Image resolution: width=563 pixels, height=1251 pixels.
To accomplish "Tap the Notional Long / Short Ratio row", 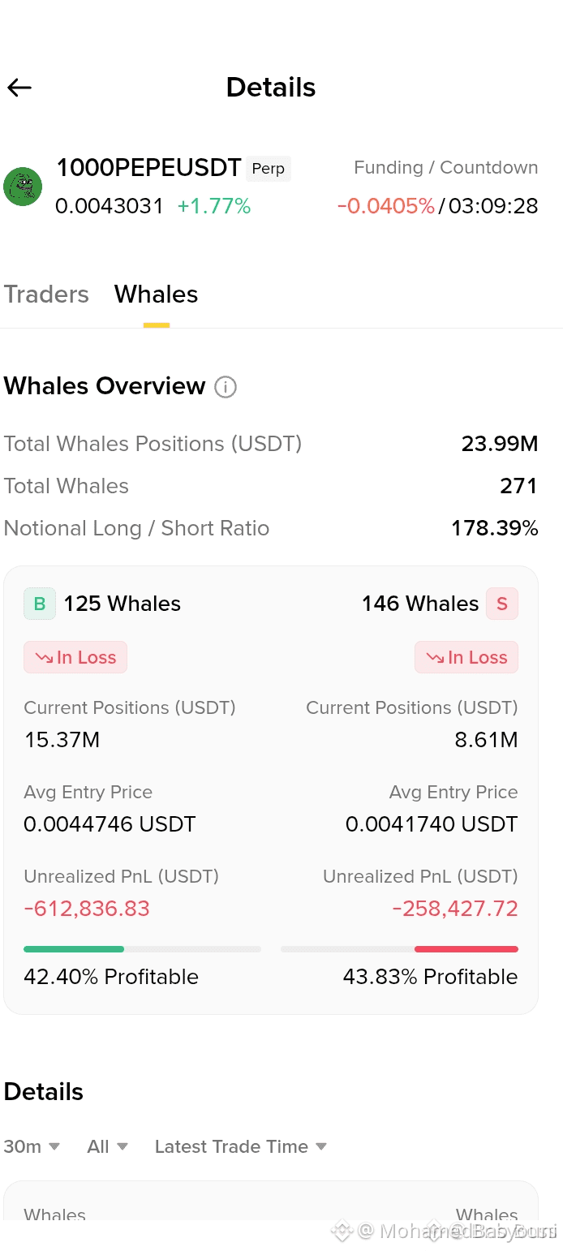I will (x=271, y=528).
